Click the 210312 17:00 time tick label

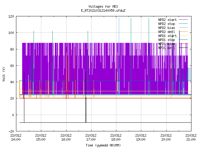coord(91,138)
